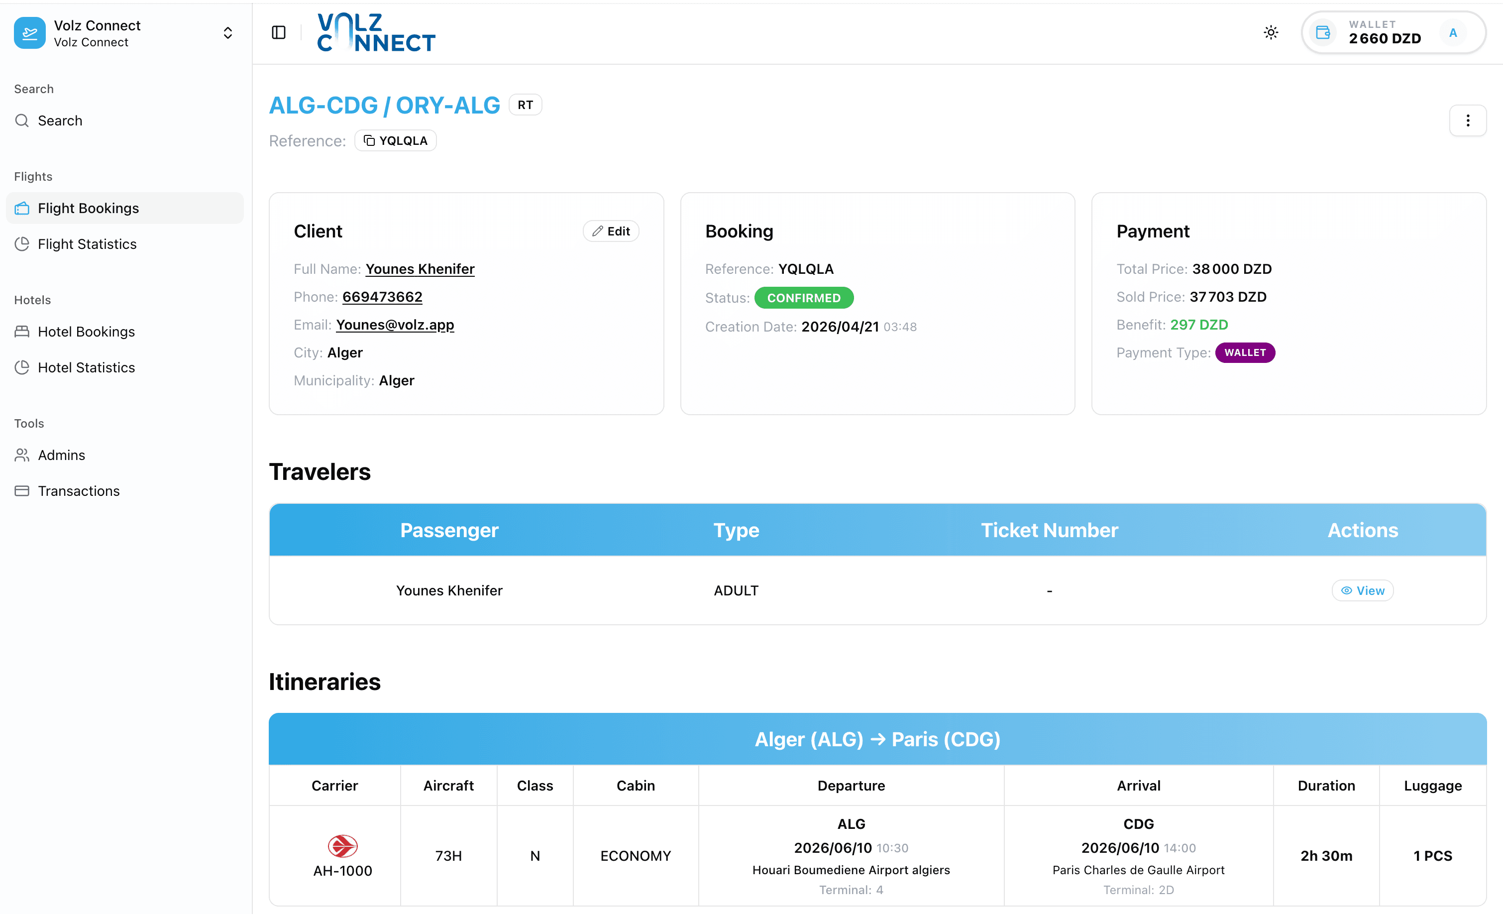Click the pencil icon in Edit button
This screenshot has width=1503, height=916.
598,231
